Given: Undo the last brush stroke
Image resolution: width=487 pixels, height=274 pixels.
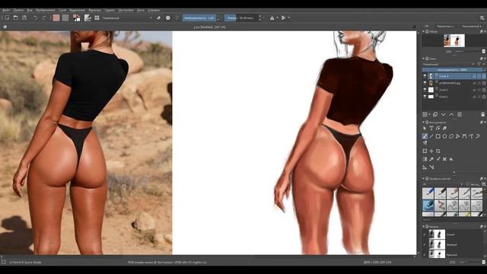Looking at the screenshot, I should click(x=36, y=18).
